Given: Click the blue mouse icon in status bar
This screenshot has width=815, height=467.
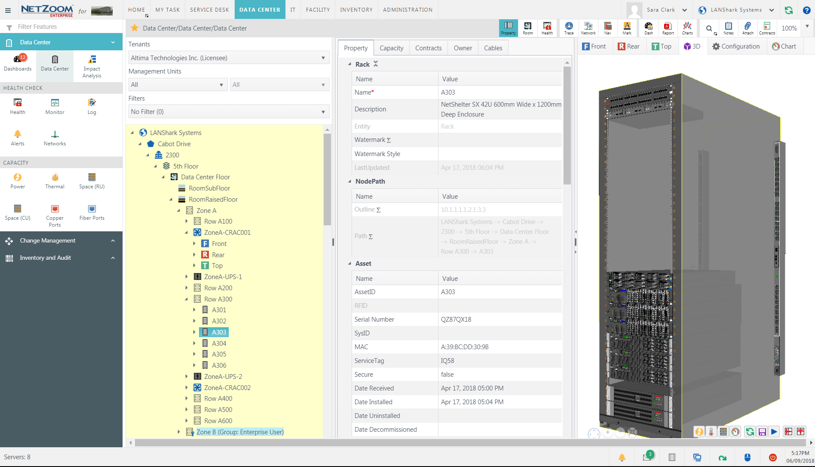Looking at the screenshot, I should [x=747, y=458].
